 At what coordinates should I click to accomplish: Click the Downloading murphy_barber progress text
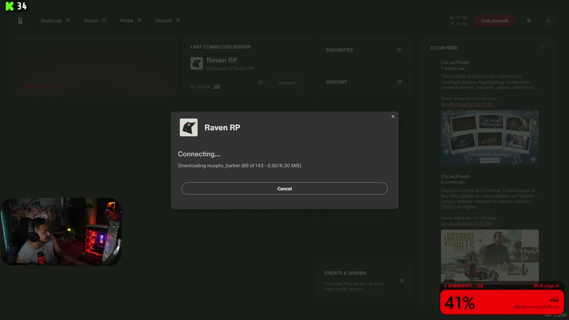pos(240,166)
